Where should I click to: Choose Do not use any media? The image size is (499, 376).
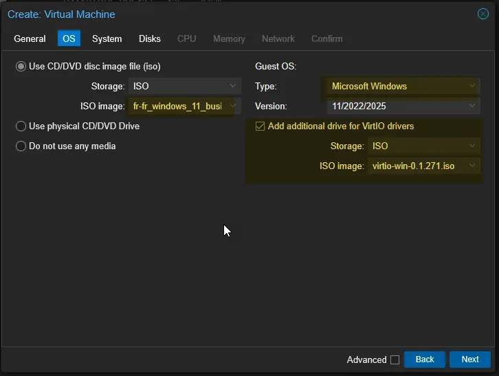point(21,146)
